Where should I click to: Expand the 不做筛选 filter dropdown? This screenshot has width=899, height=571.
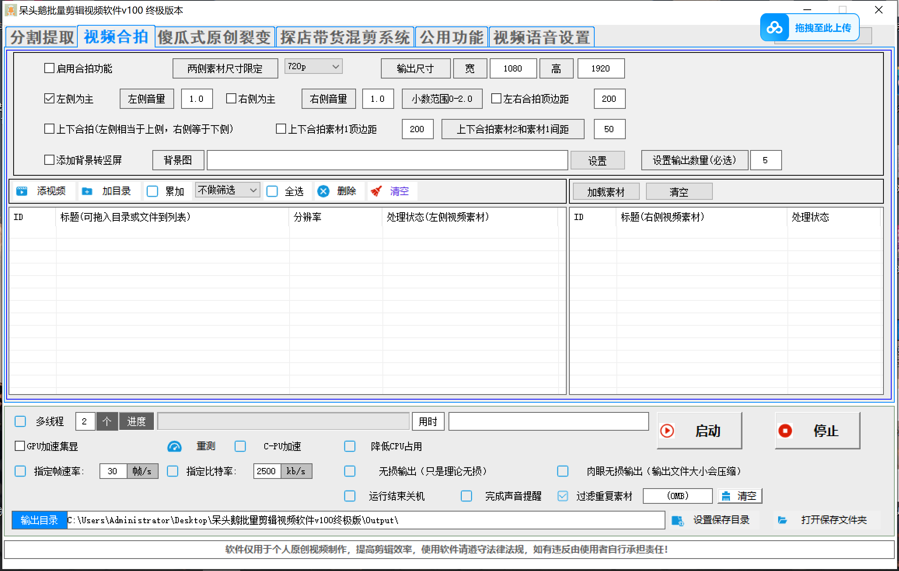[227, 190]
